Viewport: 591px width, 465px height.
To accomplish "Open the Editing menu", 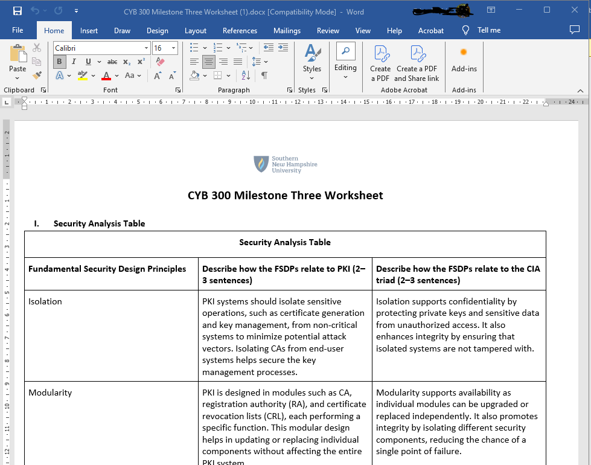I will point(345,62).
